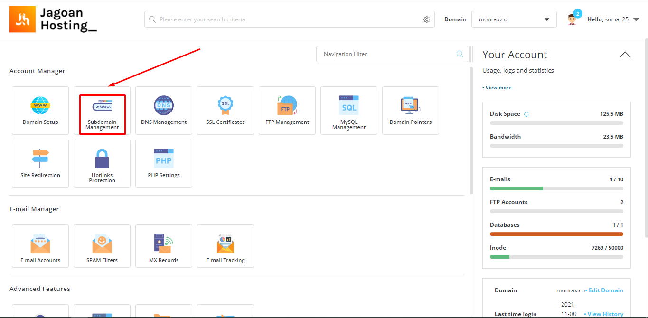Open Domain Pointers
Screen dimensions: 648x318
(411, 111)
